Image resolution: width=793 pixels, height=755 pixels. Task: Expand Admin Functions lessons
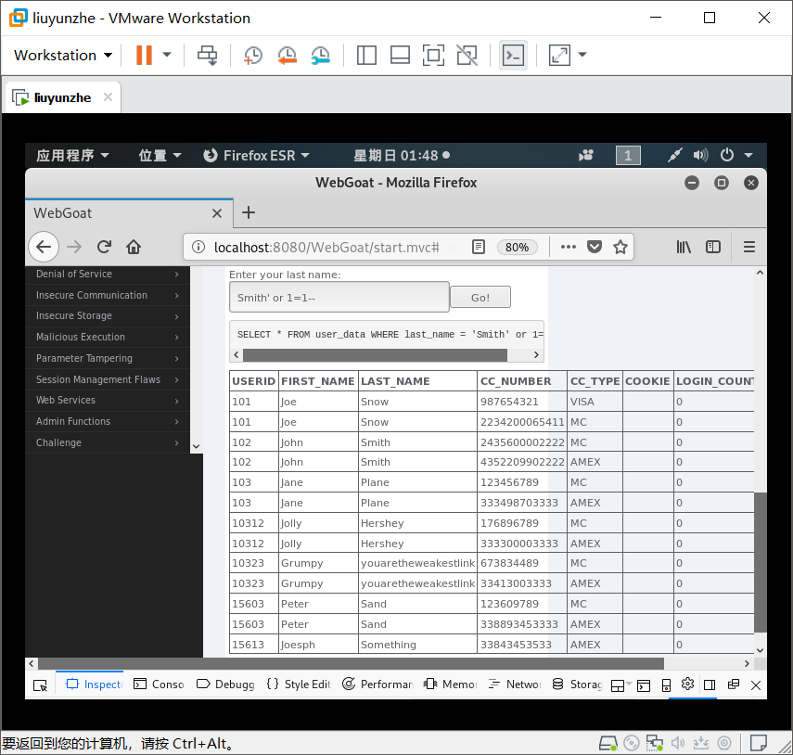[108, 421]
